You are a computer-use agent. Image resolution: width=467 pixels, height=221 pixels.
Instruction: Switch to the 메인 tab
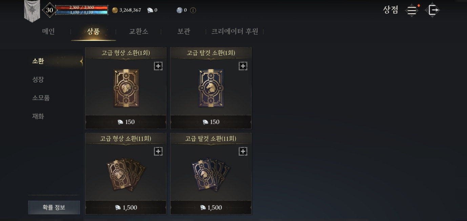coord(48,31)
